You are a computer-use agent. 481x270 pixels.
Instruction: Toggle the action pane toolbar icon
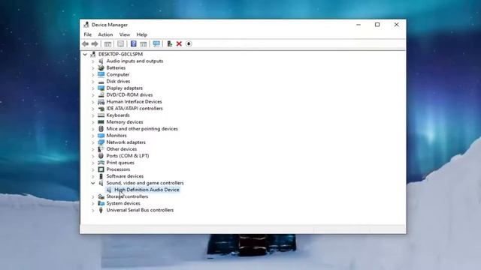(x=144, y=43)
